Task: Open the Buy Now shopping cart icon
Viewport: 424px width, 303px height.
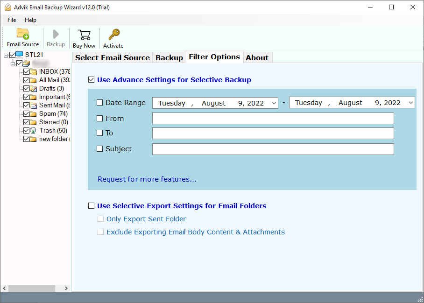Action: coord(84,35)
